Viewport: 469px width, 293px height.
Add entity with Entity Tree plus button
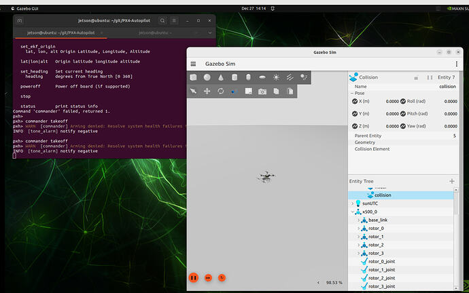tap(452, 181)
